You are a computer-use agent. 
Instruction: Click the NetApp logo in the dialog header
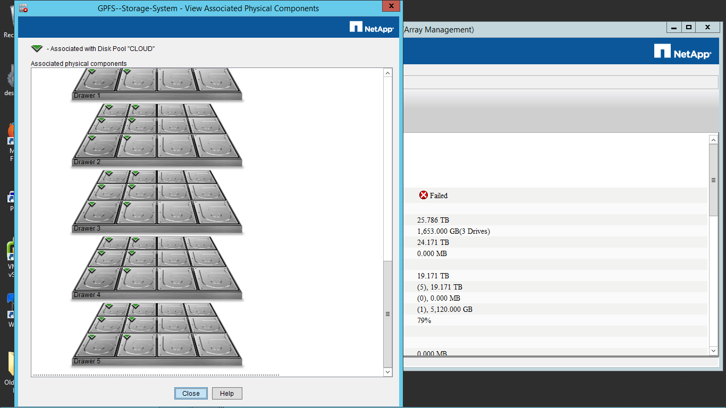(x=372, y=27)
